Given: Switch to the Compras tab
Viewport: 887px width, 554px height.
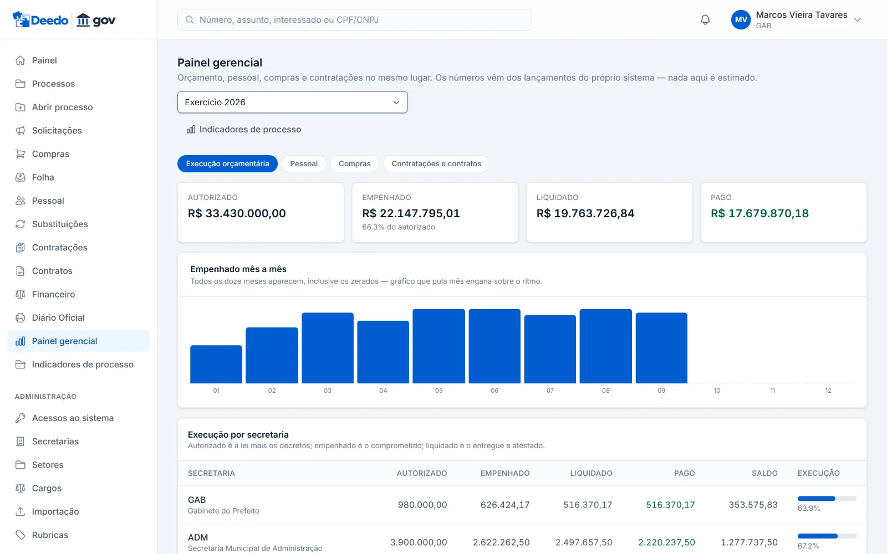Looking at the screenshot, I should 355,164.
